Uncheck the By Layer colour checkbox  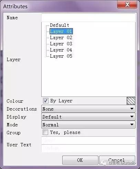point(46,101)
